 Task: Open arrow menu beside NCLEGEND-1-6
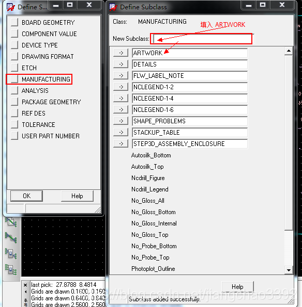pos(121,109)
